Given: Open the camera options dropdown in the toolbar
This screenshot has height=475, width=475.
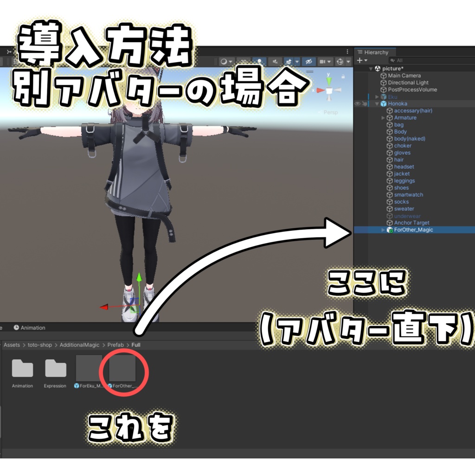Looking at the screenshot, I should click(329, 62).
